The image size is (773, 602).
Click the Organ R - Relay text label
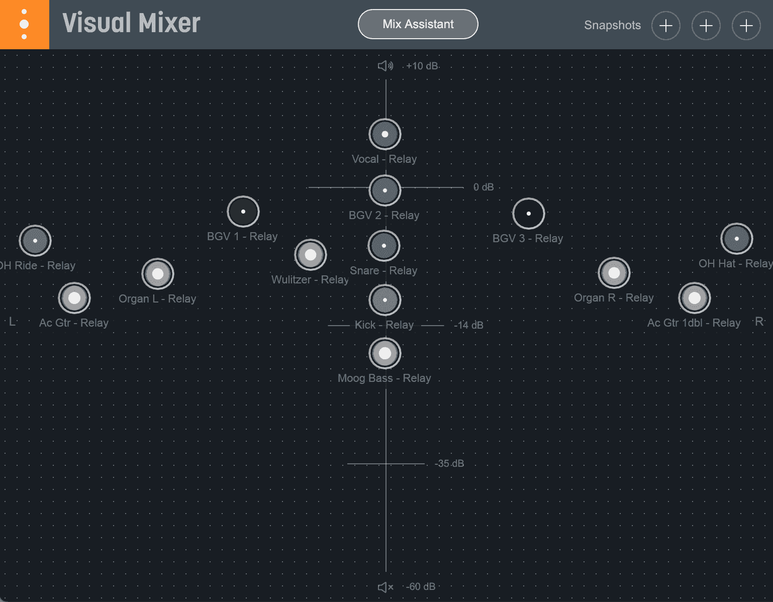614,297
